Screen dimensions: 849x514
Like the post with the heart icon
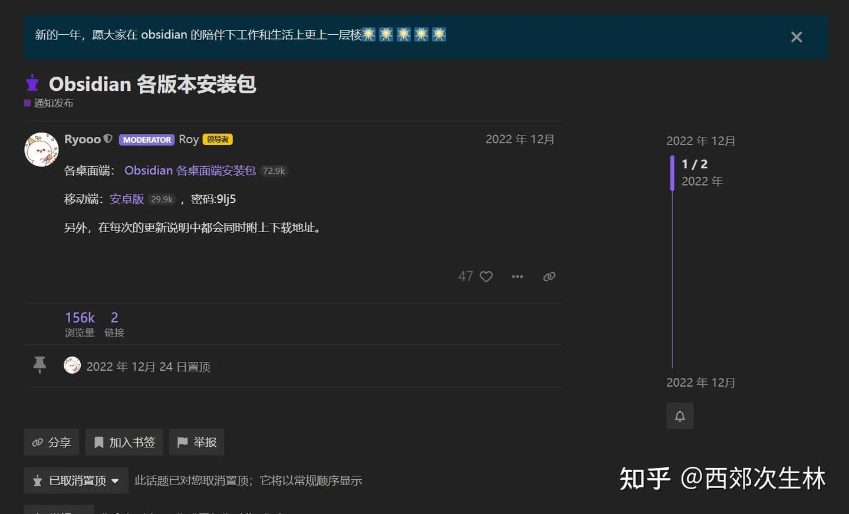pos(486,276)
